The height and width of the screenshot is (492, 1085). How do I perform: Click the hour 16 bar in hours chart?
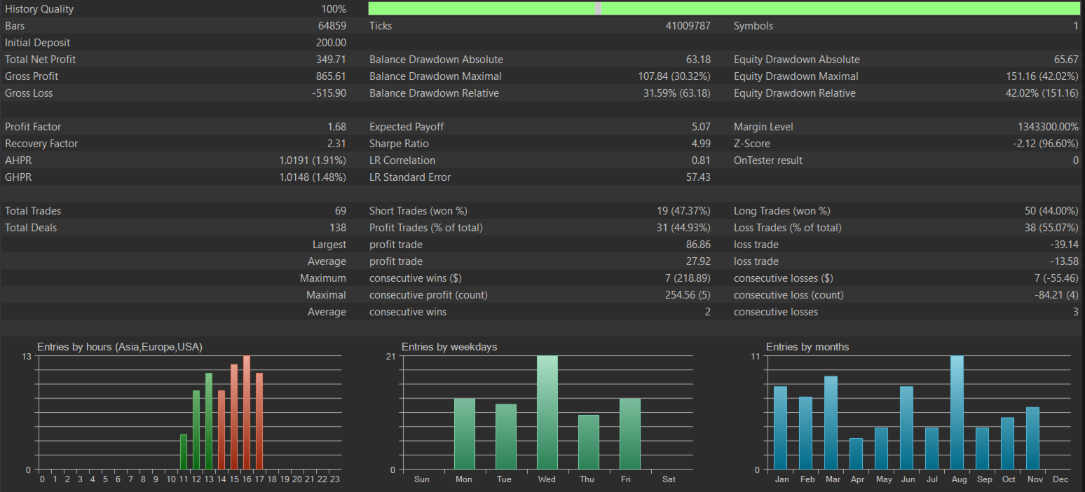247,412
